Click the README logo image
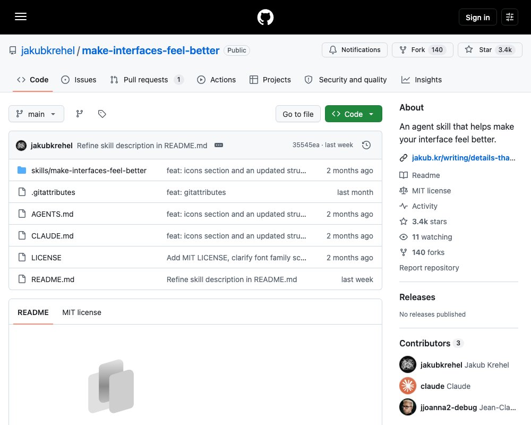The width and height of the screenshot is (531, 425). [x=111, y=386]
